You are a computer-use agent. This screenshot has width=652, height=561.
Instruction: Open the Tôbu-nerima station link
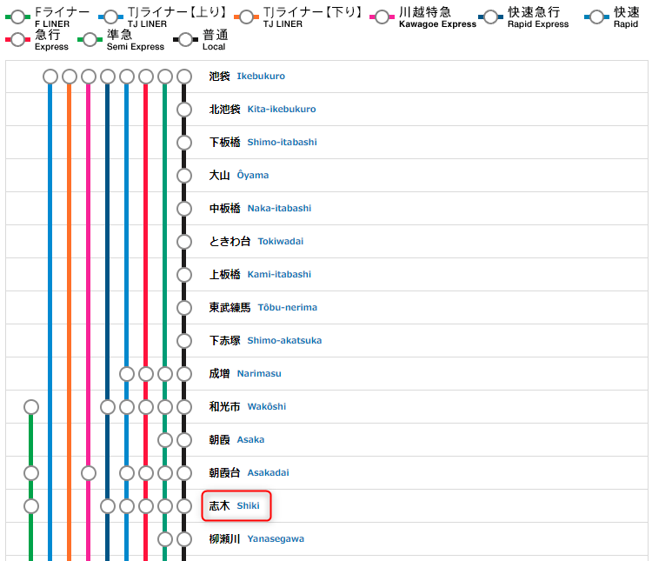[x=288, y=307]
